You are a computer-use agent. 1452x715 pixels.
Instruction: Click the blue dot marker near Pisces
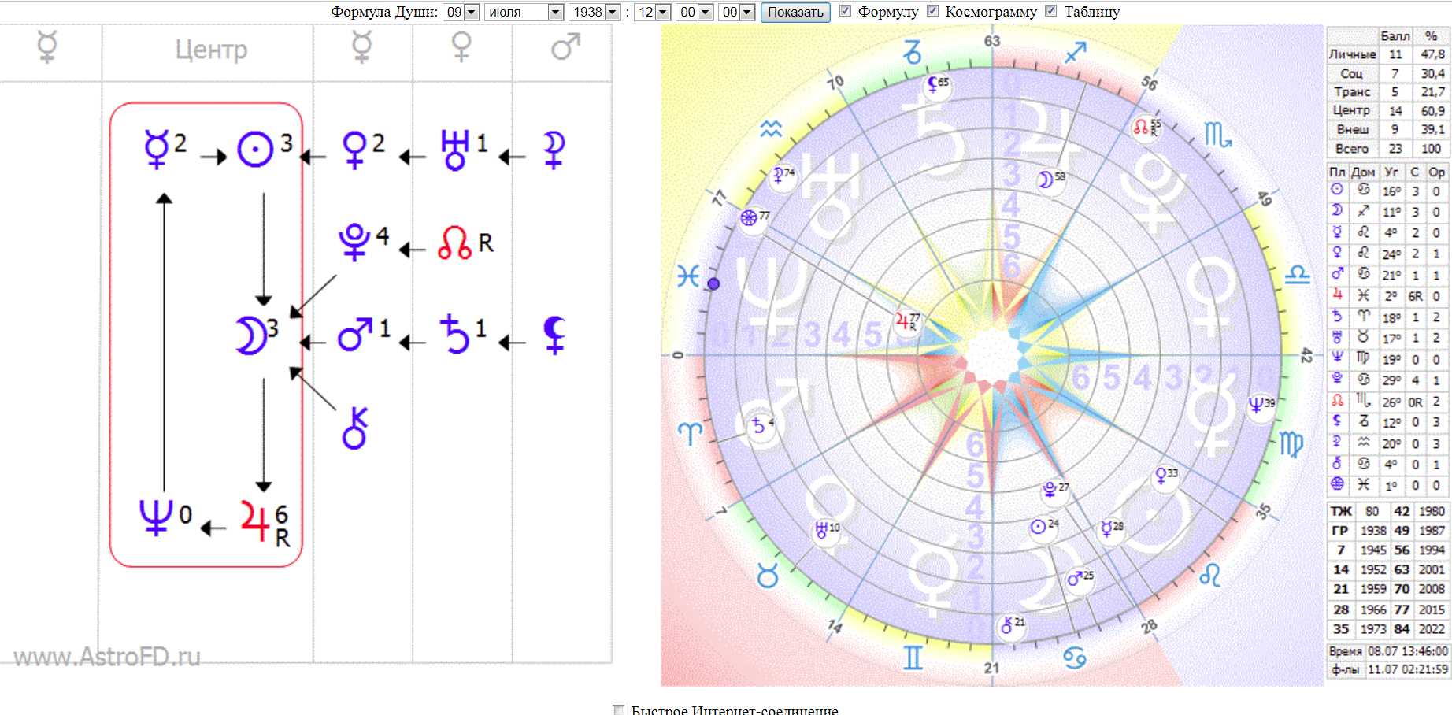713,283
